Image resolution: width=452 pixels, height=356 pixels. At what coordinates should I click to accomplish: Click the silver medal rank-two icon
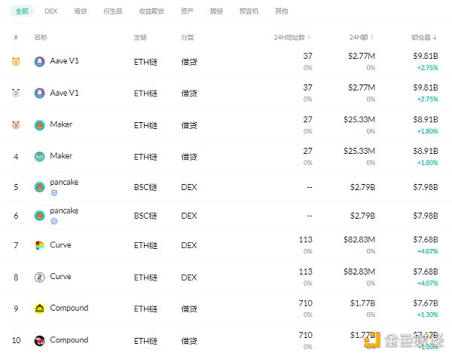tap(16, 93)
